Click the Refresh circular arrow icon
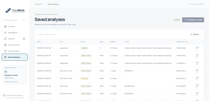Image resolution: width=209 pixels, height=101 pixels. click(192, 34)
